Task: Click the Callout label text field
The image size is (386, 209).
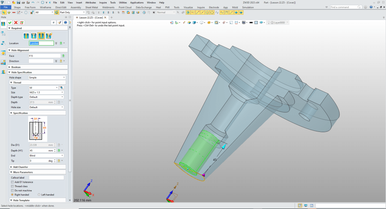Action: point(46,177)
